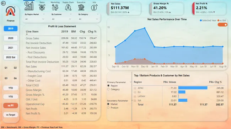Open the By Customer slicer header chevron

pos(71,14)
